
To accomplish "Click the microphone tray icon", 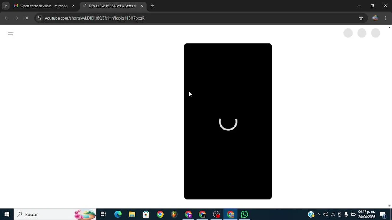I will click(346, 215).
